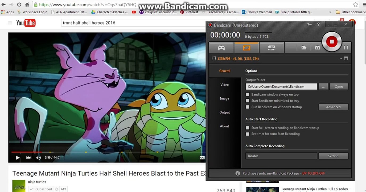Enable Bandicam window always on top
Screen dimensions: 366x192
(248, 94)
